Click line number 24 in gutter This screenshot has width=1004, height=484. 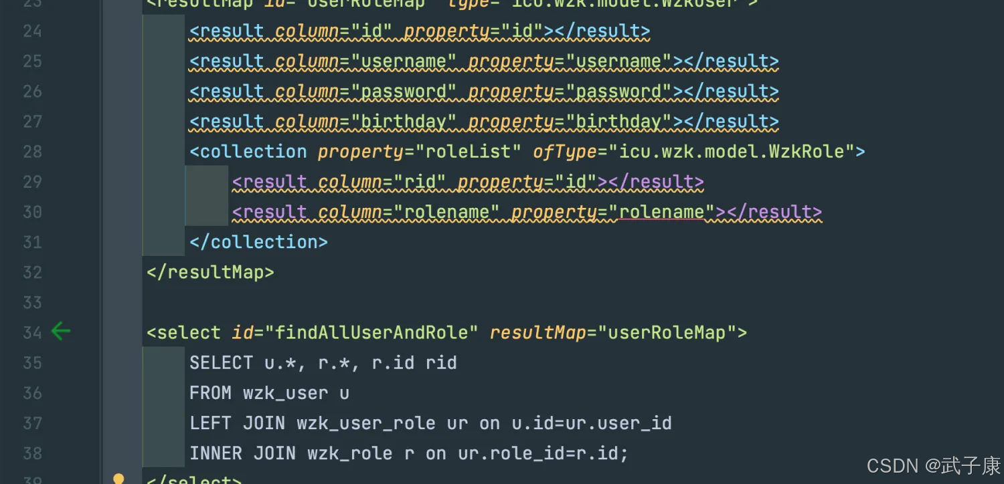point(32,31)
